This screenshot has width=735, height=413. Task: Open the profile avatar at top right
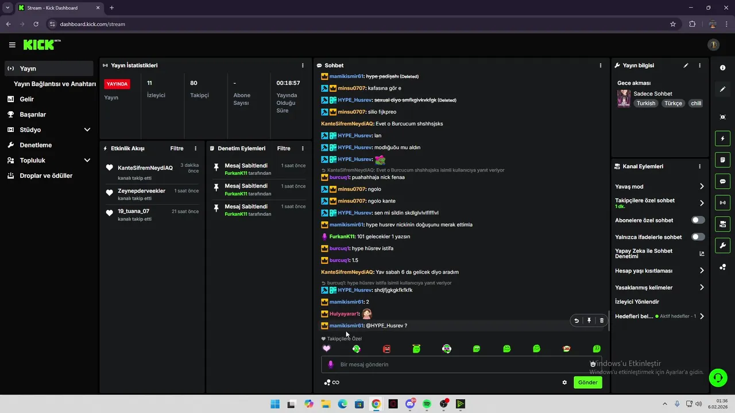(x=713, y=45)
